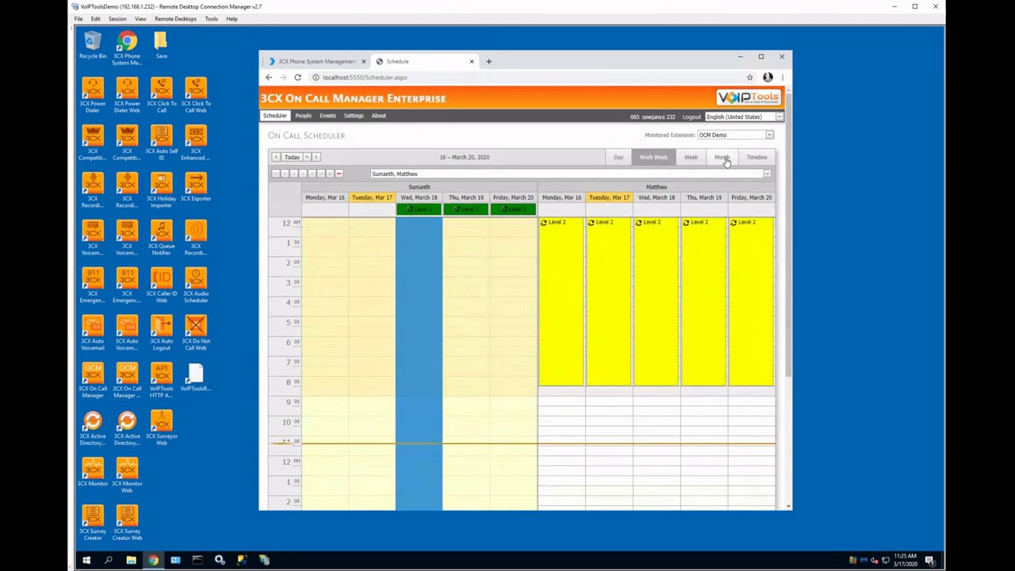Open the notification center icon in taskbar
The image size is (1015, 571).
pyautogui.click(x=929, y=560)
